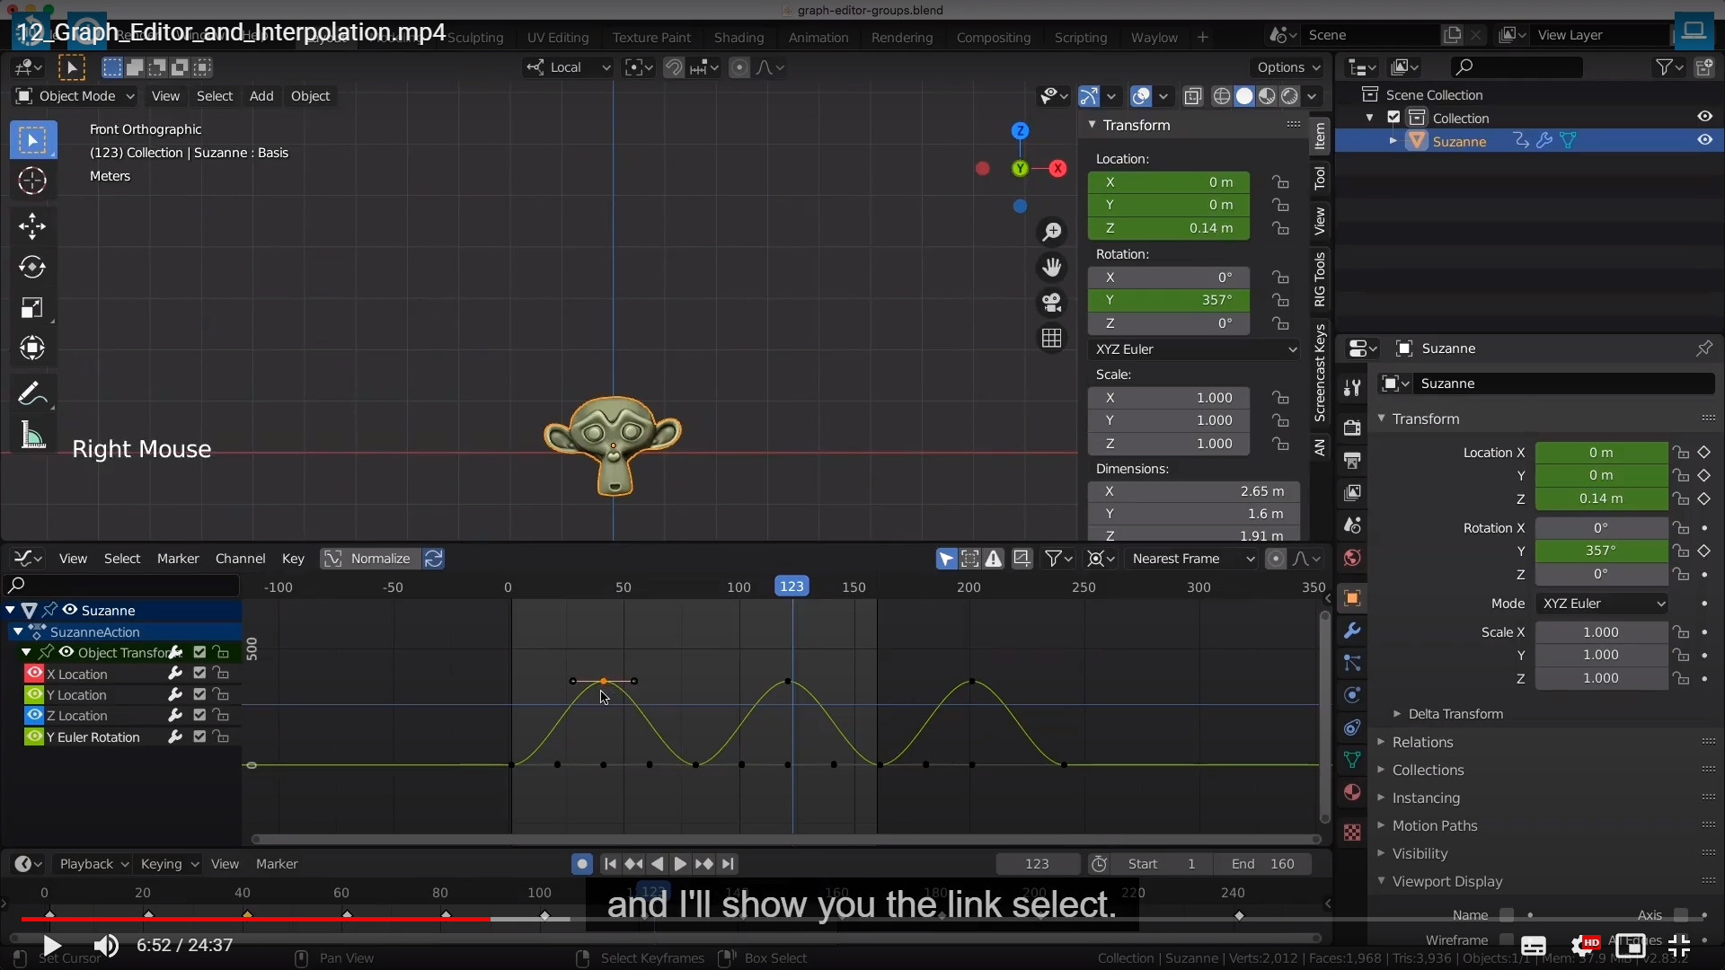Select the Measure tool
The height and width of the screenshot is (970, 1725).
coord(32,436)
